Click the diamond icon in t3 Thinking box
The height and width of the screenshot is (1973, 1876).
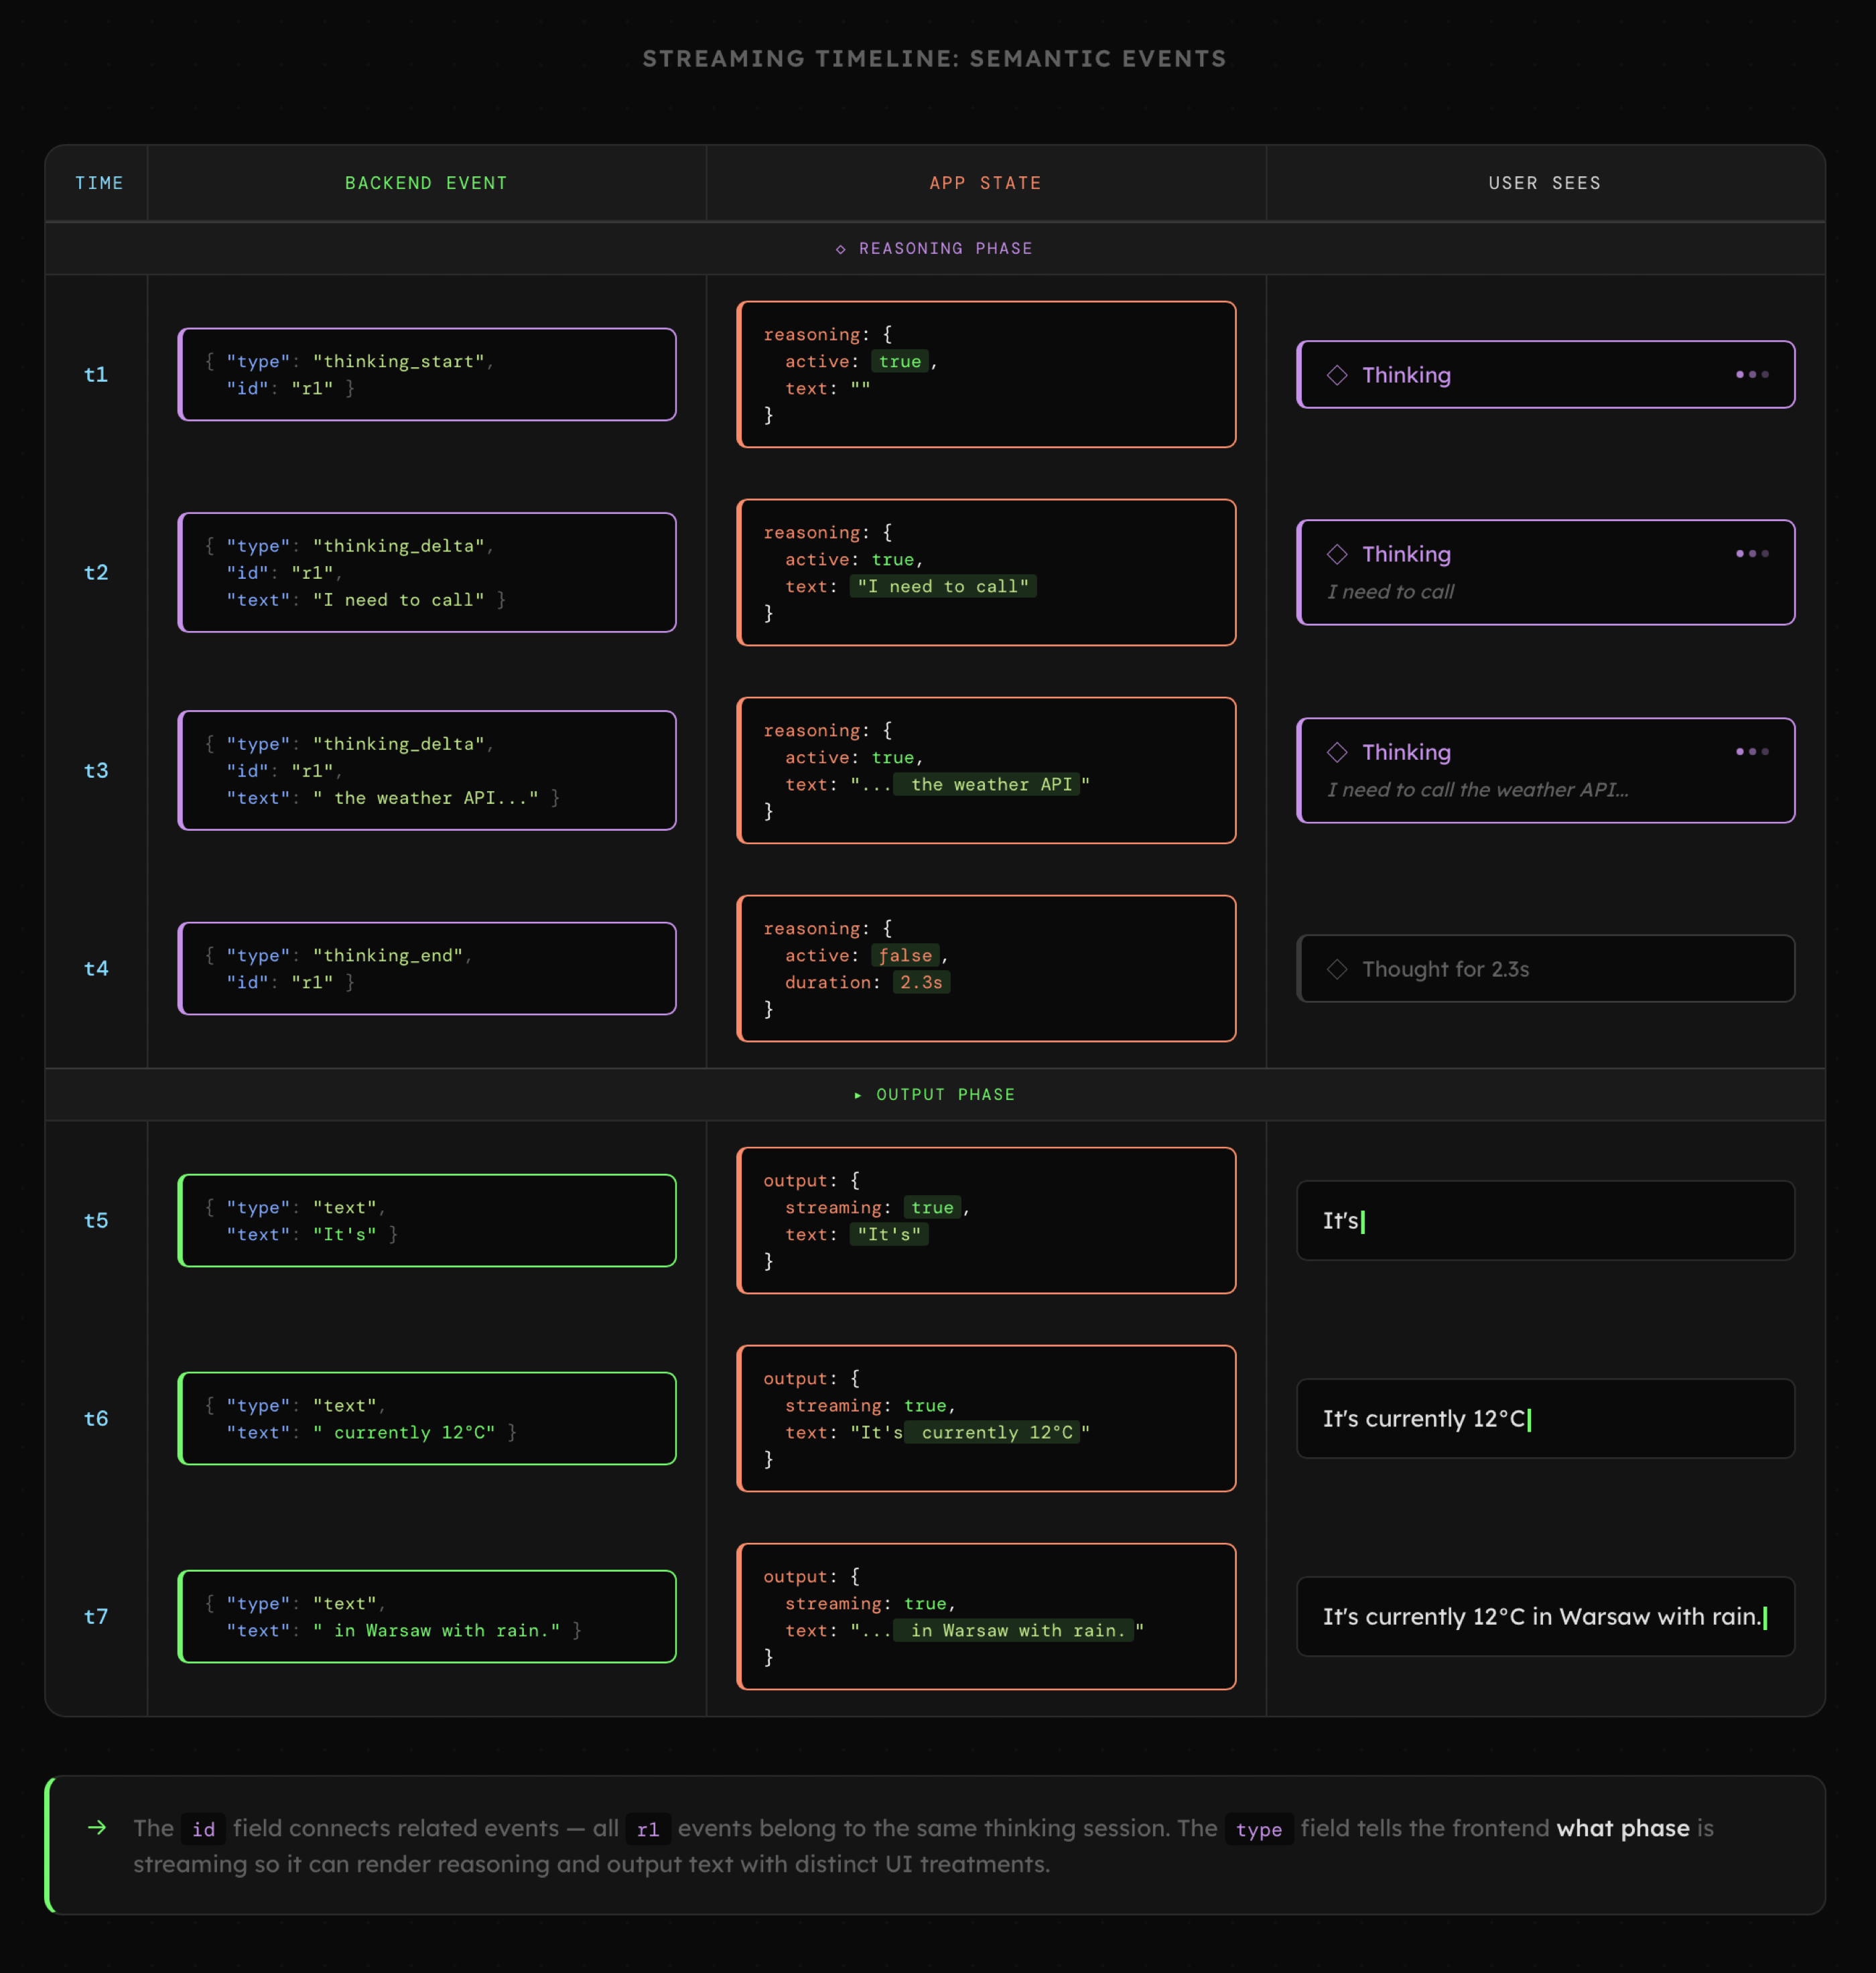click(1337, 752)
